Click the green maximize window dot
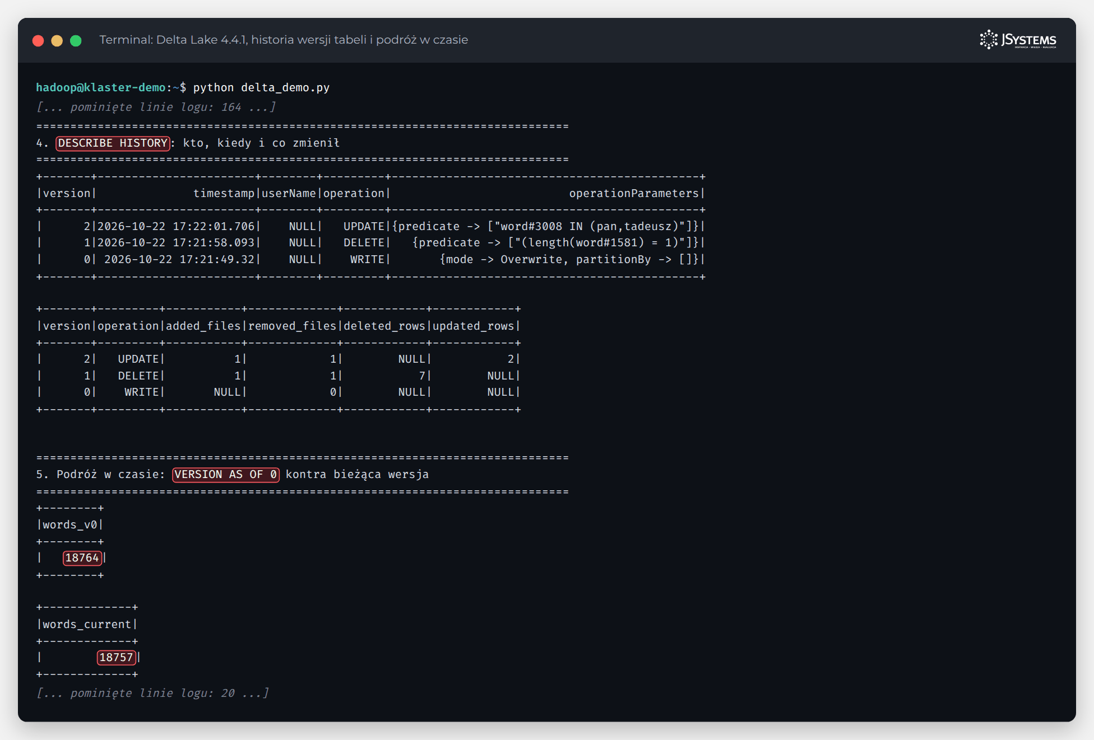The width and height of the screenshot is (1094, 740). 76,40
